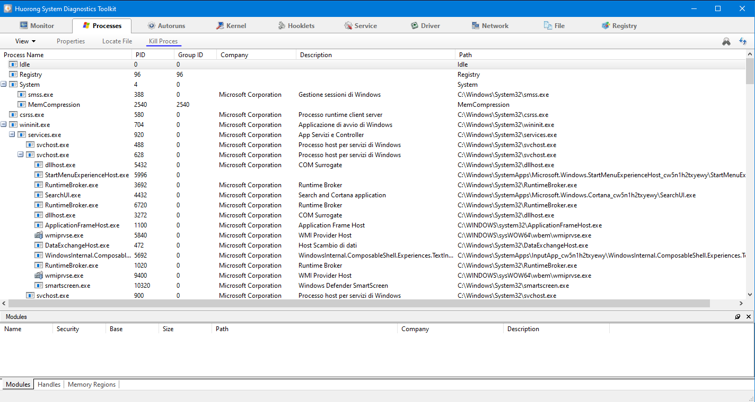Viewport: 755px width, 402px height.
Task: Click the binoculars search icon
Action: click(726, 41)
